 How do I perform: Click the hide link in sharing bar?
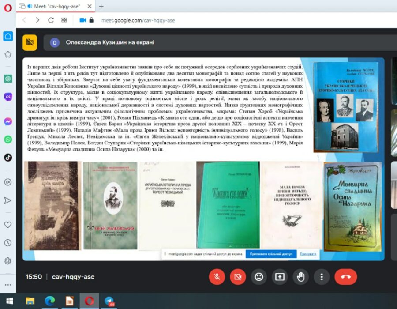(x=308, y=254)
